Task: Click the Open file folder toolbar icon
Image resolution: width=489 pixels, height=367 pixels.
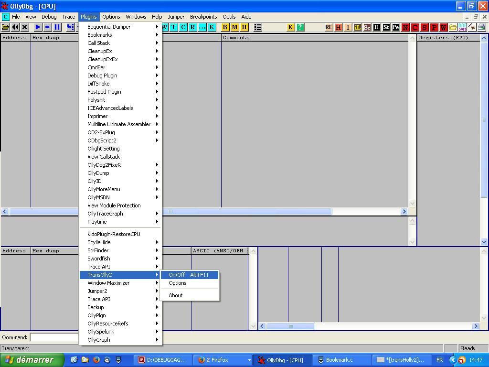Action: click(5, 27)
